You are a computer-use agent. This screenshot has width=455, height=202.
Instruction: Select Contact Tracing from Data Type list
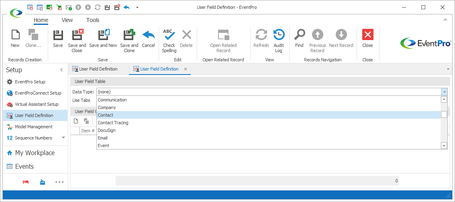269,123
